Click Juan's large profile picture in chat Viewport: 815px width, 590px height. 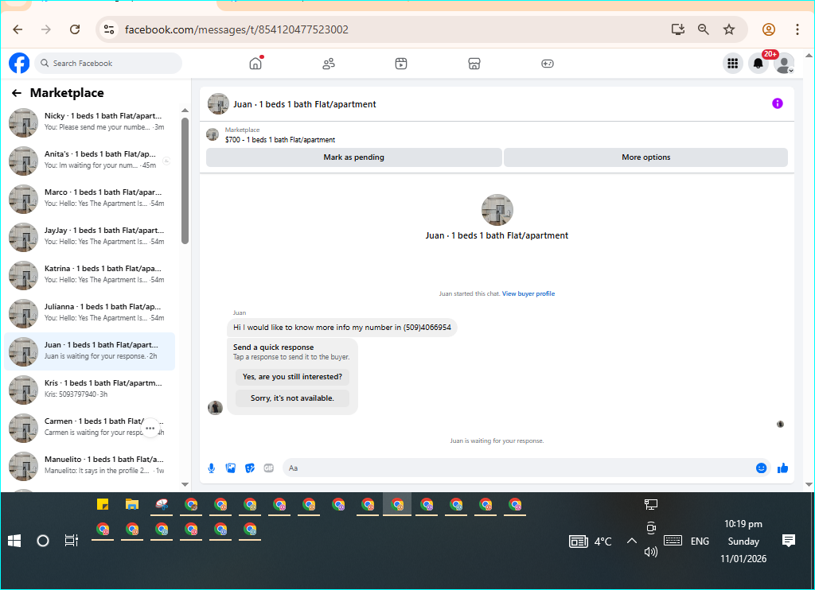(497, 210)
